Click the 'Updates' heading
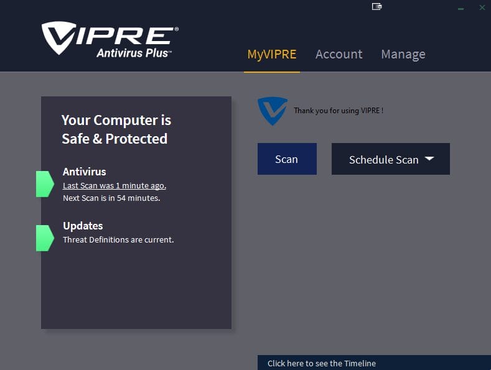Image resolution: width=491 pixels, height=370 pixels. coord(83,226)
